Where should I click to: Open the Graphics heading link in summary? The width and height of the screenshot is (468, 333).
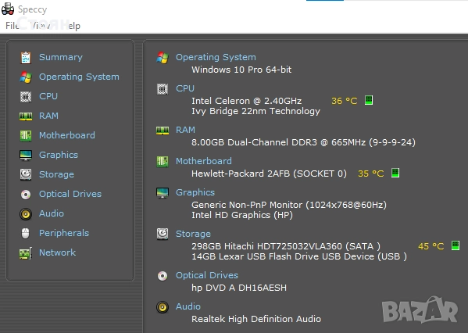(x=195, y=192)
